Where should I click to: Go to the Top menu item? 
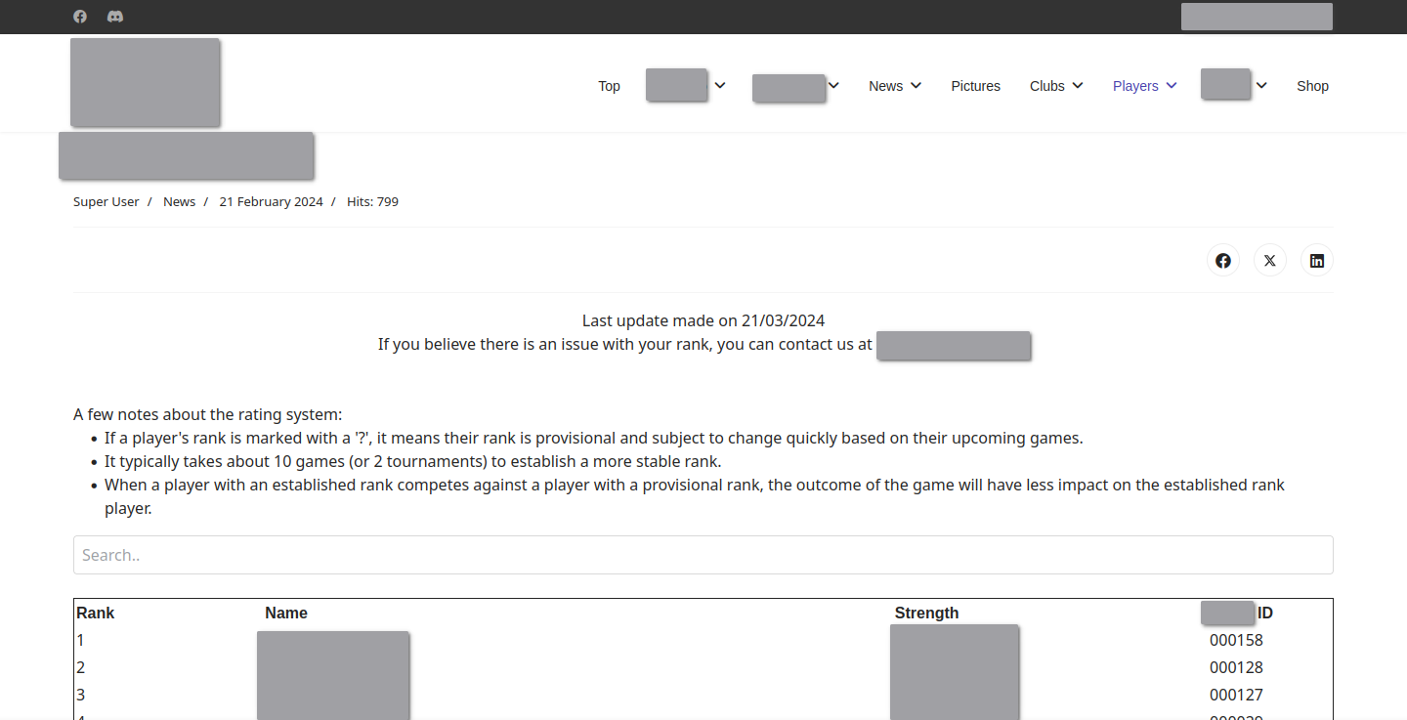tap(609, 86)
